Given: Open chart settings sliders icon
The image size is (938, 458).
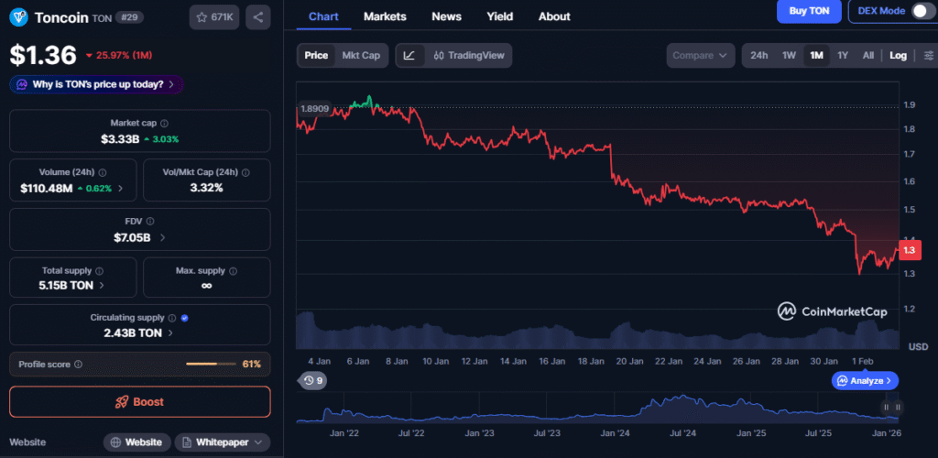Looking at the screenshot, I should (927, 55).
